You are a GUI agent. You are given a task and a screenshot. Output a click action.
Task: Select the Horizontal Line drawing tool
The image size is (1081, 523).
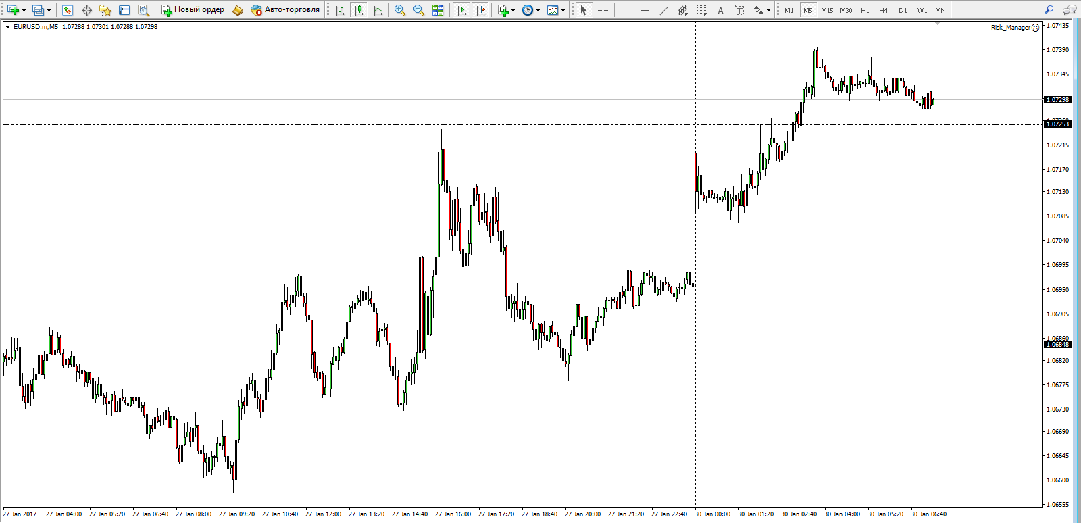pos(645,10)
